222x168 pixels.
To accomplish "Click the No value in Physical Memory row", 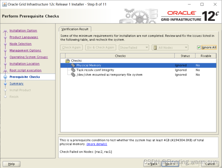I will point(198,65).
